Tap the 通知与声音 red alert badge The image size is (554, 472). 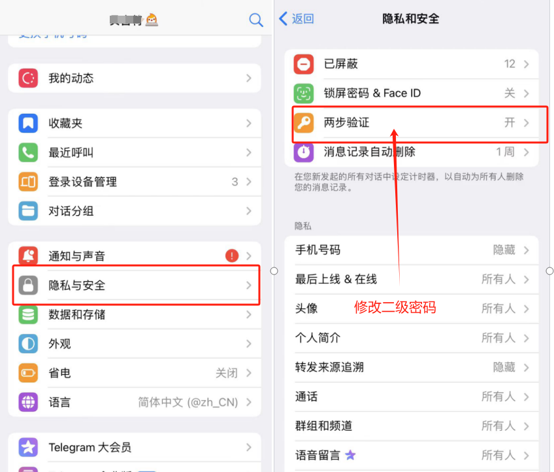(232, 255)
